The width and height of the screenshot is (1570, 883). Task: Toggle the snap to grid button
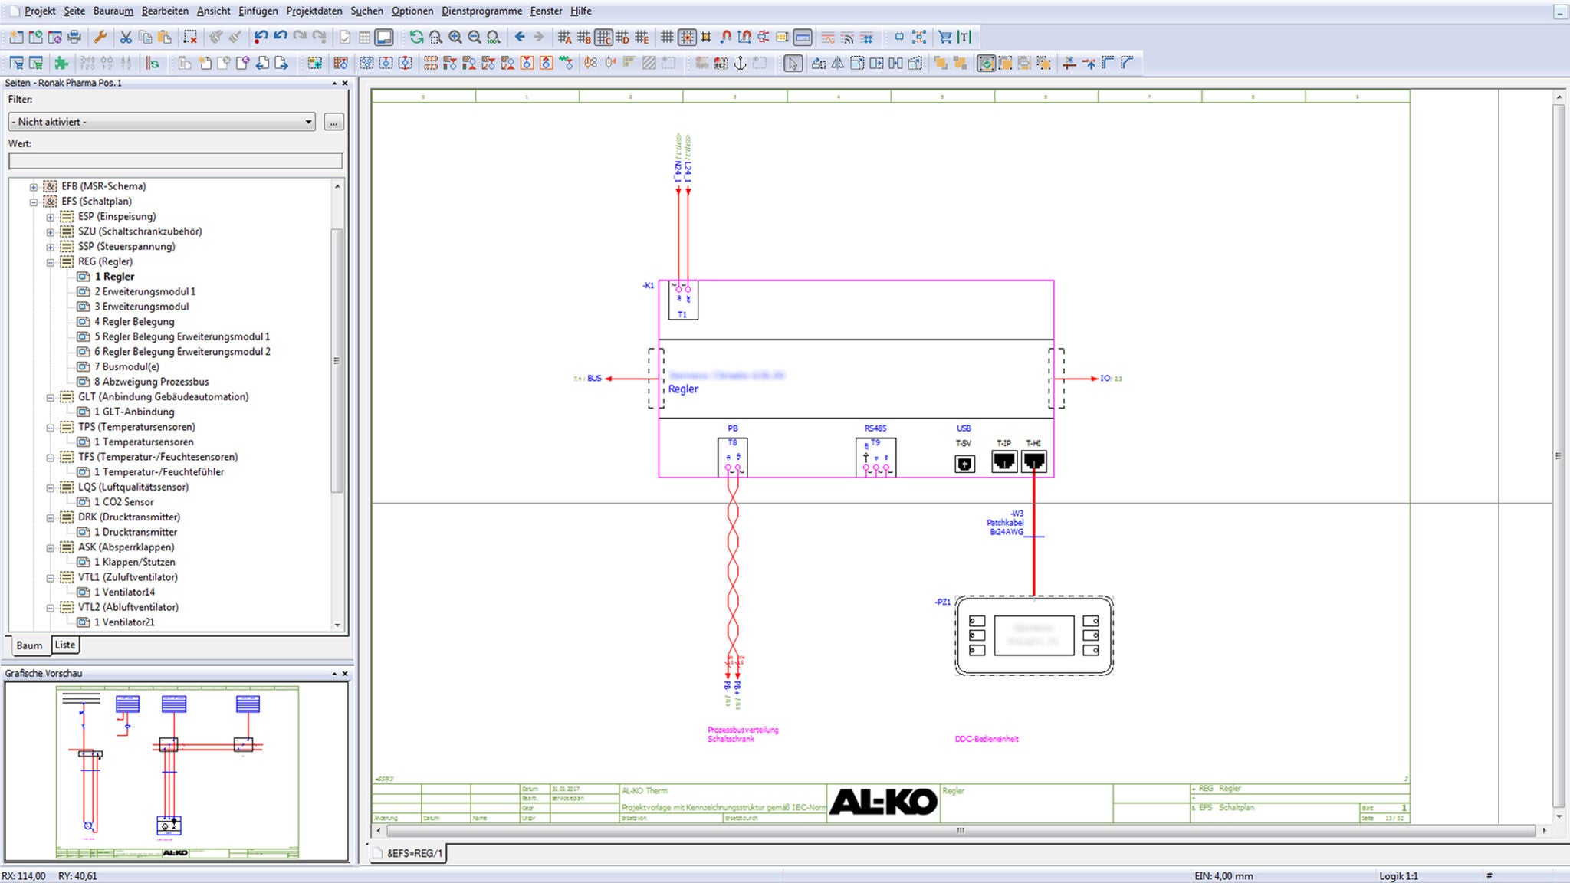tap(687, 37)
